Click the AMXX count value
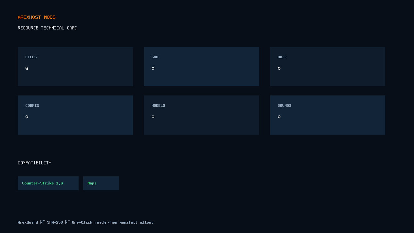The width and height of the screenshot is (414, 233). tap(279, 68)
